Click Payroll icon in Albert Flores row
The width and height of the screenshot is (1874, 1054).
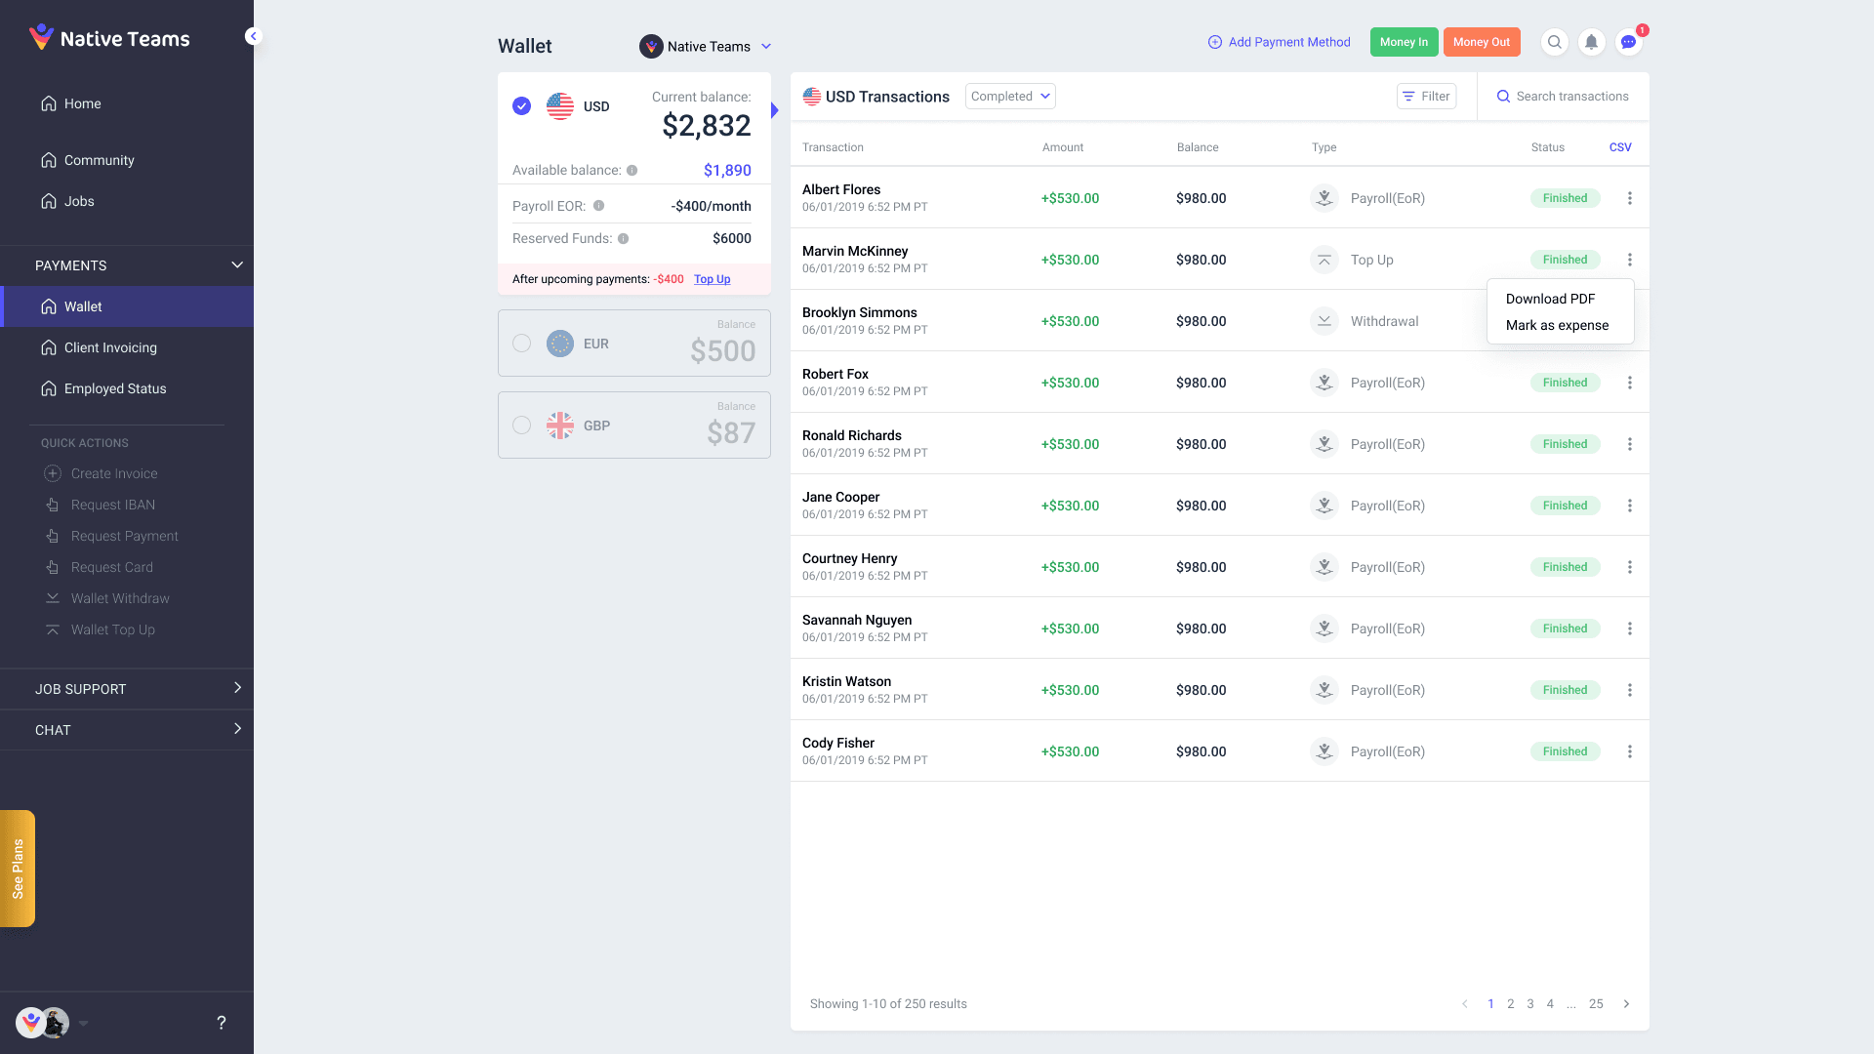tap(1324, 198)
